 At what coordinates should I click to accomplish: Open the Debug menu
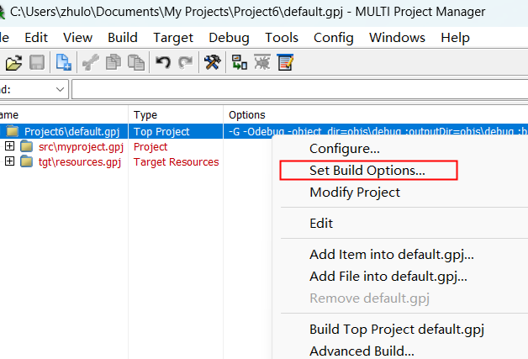click(229, 38)
